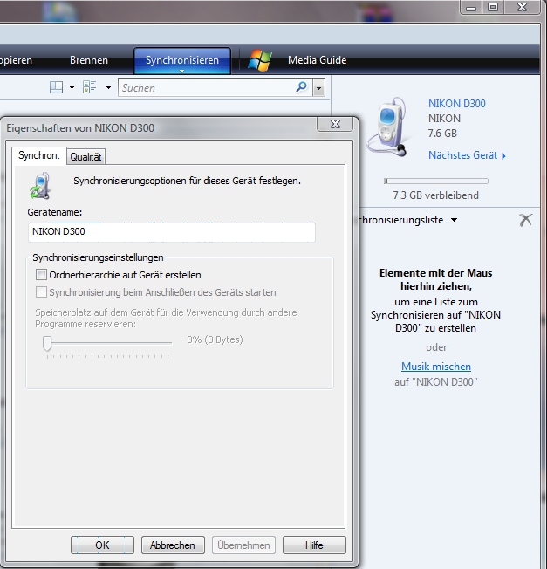Click the magnifier search icon

301,87
